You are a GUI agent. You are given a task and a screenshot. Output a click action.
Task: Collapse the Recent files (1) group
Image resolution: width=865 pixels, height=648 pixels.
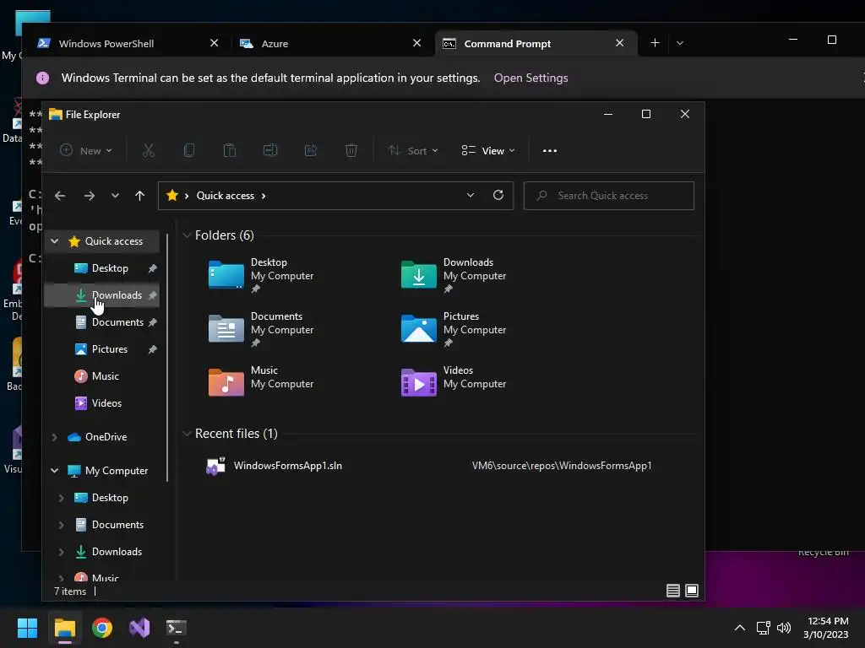pyautogui.click(x=187, y=434)
